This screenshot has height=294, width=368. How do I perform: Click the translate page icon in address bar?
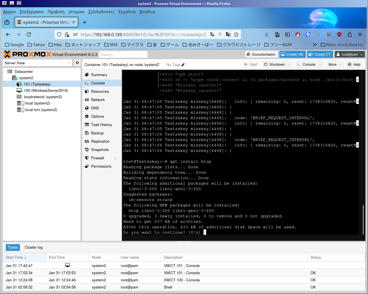point(212,34)
